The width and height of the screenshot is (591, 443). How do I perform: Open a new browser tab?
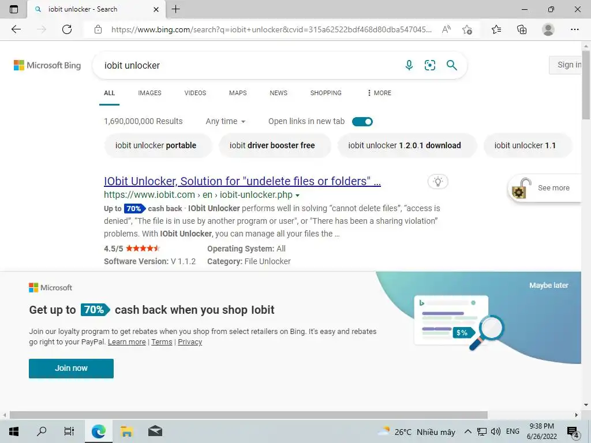point(175,9)
